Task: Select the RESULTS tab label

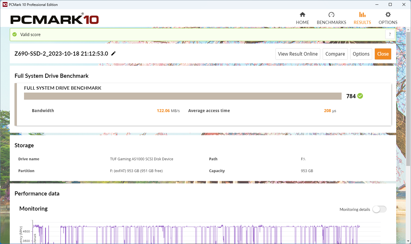Action: 362,22
